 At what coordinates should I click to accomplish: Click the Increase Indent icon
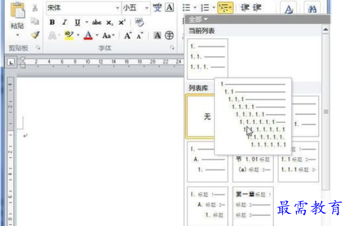[x=258, y=7]
